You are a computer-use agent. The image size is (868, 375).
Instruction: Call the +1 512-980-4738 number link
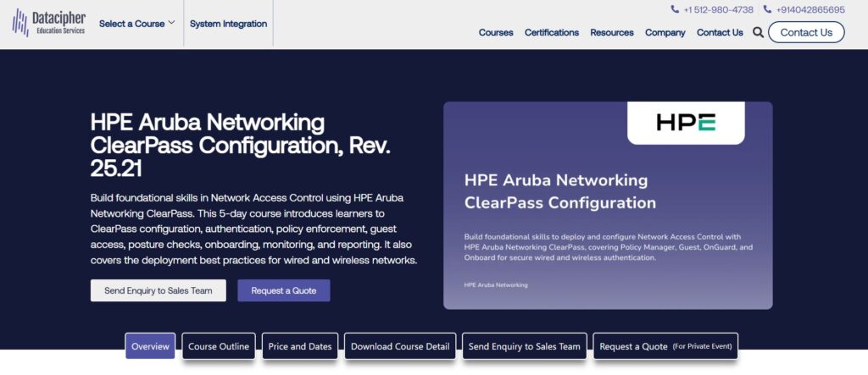pyautogui.click(x=718, y=9)
